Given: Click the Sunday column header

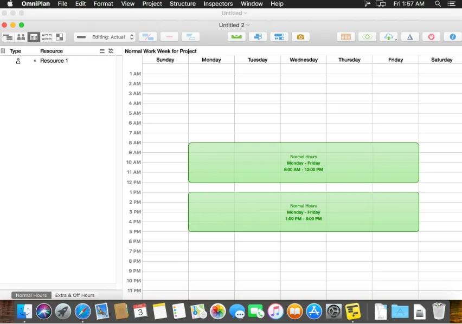Looking at the screenshot, I should click(x=165, y=60).
